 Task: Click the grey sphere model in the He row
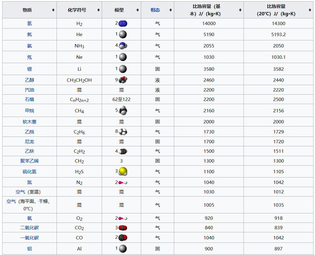tap(123, 34)
